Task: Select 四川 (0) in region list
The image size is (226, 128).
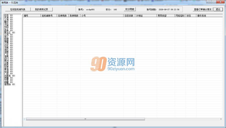Action: [8, 58]
